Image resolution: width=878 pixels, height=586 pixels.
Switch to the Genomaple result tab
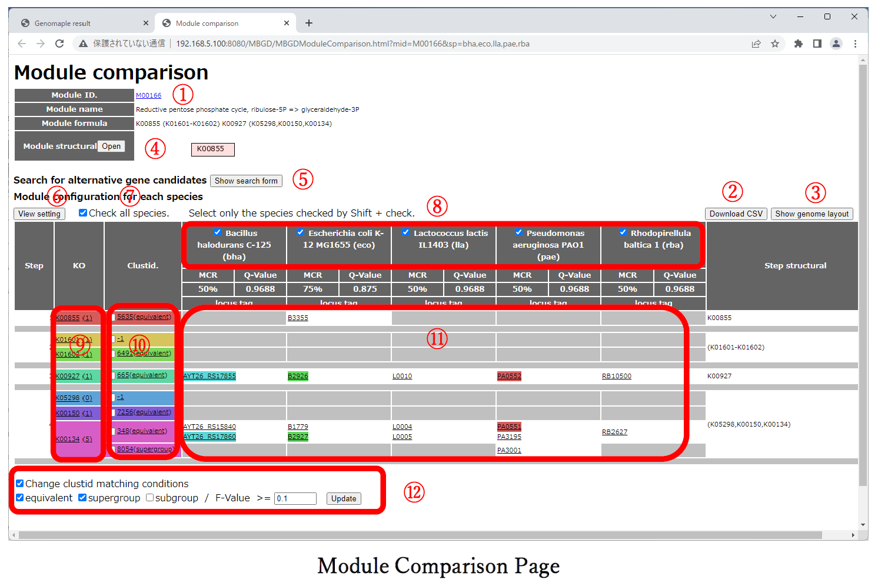(62, 24)
